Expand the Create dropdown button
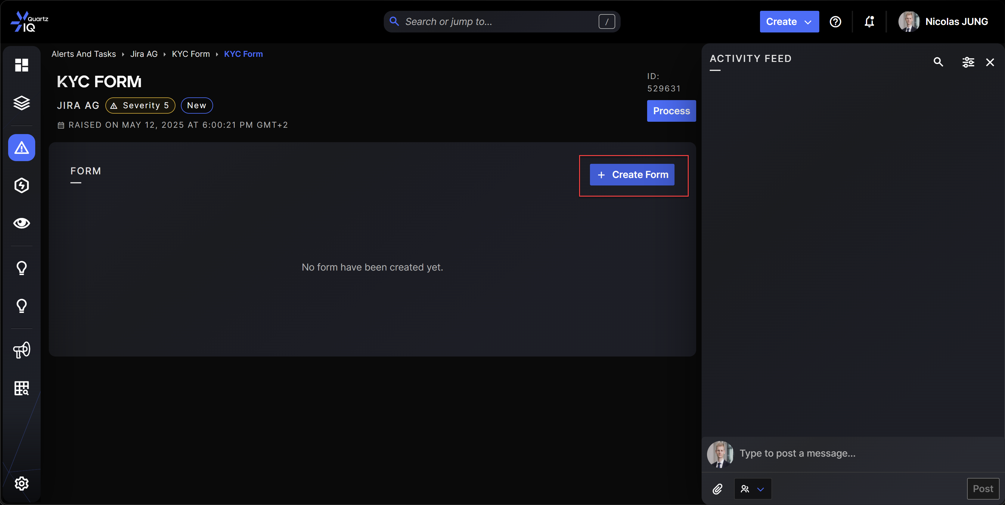 (789, 22)
